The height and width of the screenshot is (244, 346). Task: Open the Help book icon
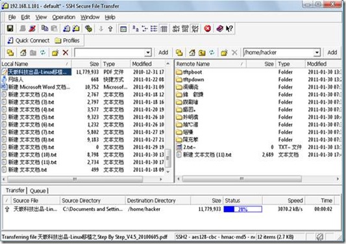(219, 29)
